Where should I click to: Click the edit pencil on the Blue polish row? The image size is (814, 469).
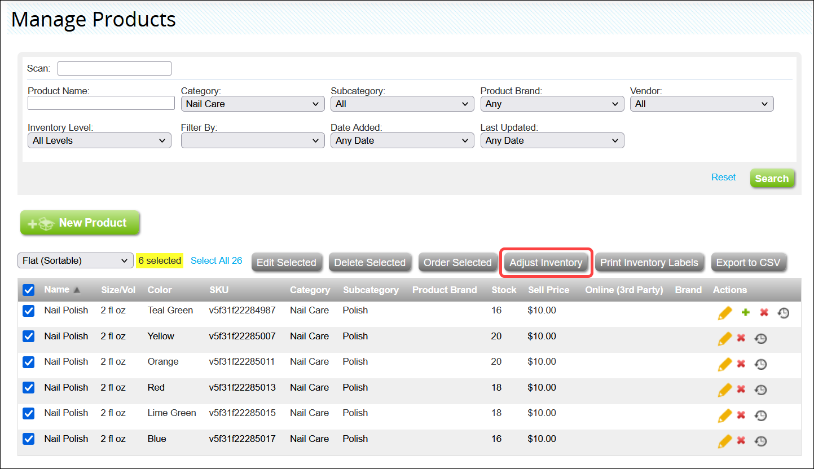[725, 440]
